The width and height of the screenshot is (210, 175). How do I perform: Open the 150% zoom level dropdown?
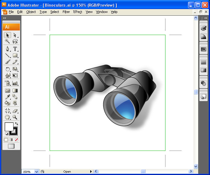click(x=36, y=172)
